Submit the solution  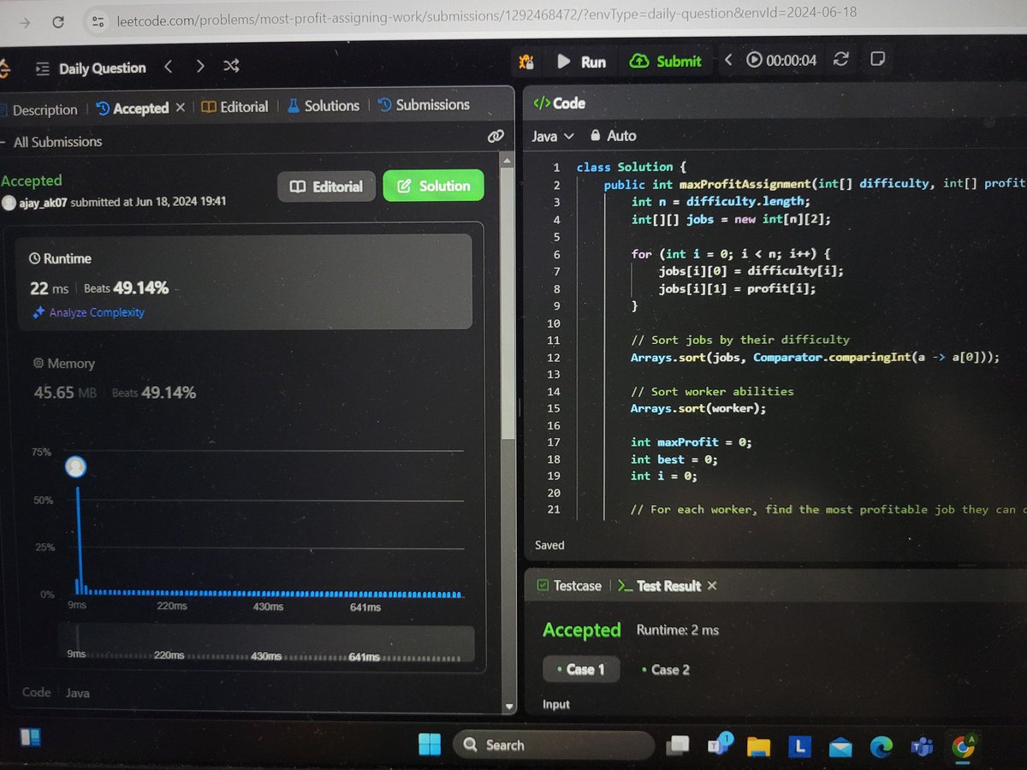pos(666,61)
